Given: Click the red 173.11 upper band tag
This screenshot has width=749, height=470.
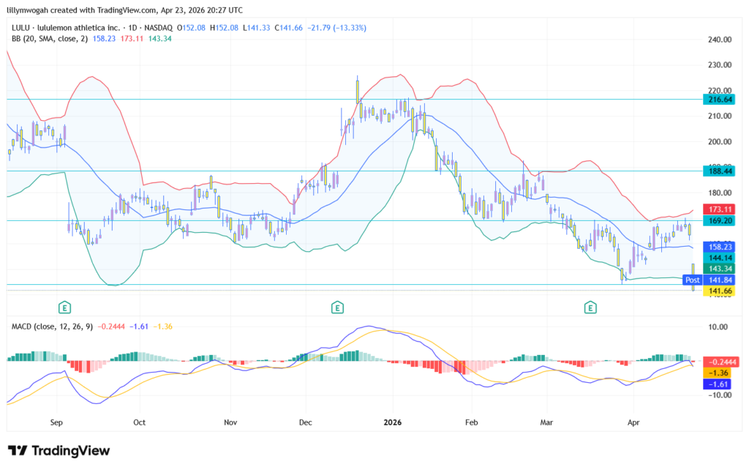Looking at the screenshot, I should (718, 209).
